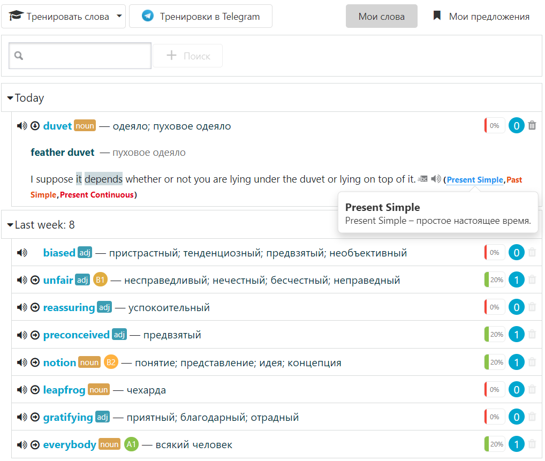Click the highlighted word depends in sentence
This screenshot has width=545, height=461.
tap(103, 179)
